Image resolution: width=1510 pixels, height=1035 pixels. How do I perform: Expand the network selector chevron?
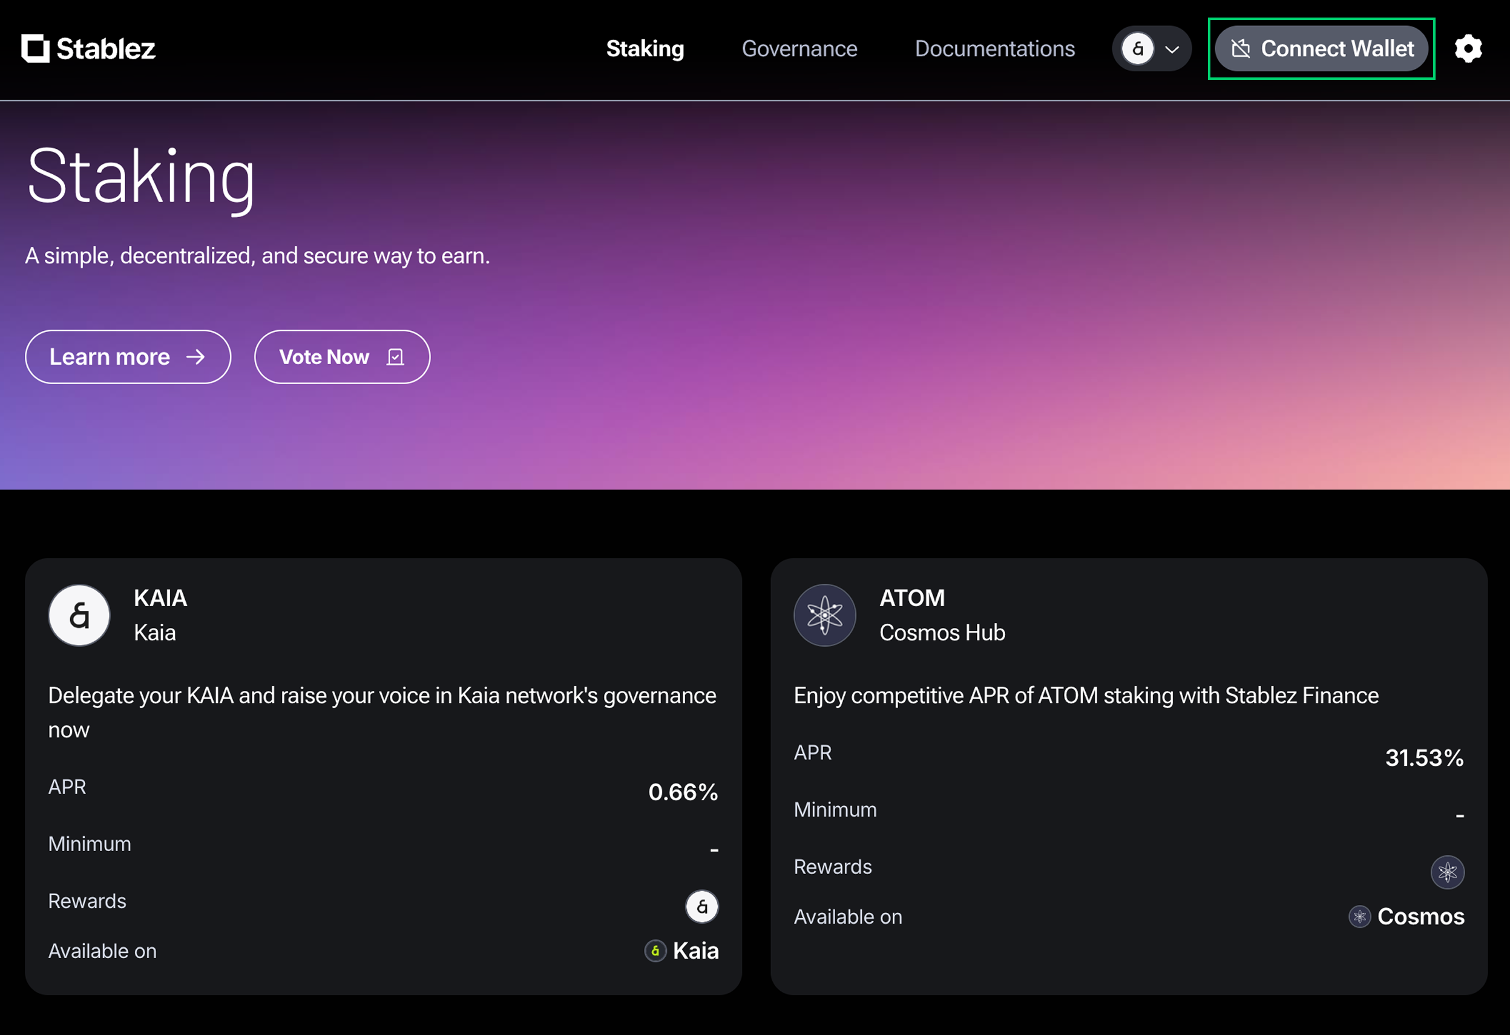tap(1172, 50)
